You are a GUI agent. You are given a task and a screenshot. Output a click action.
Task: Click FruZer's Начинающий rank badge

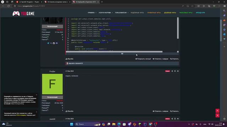tap(52, 97)
